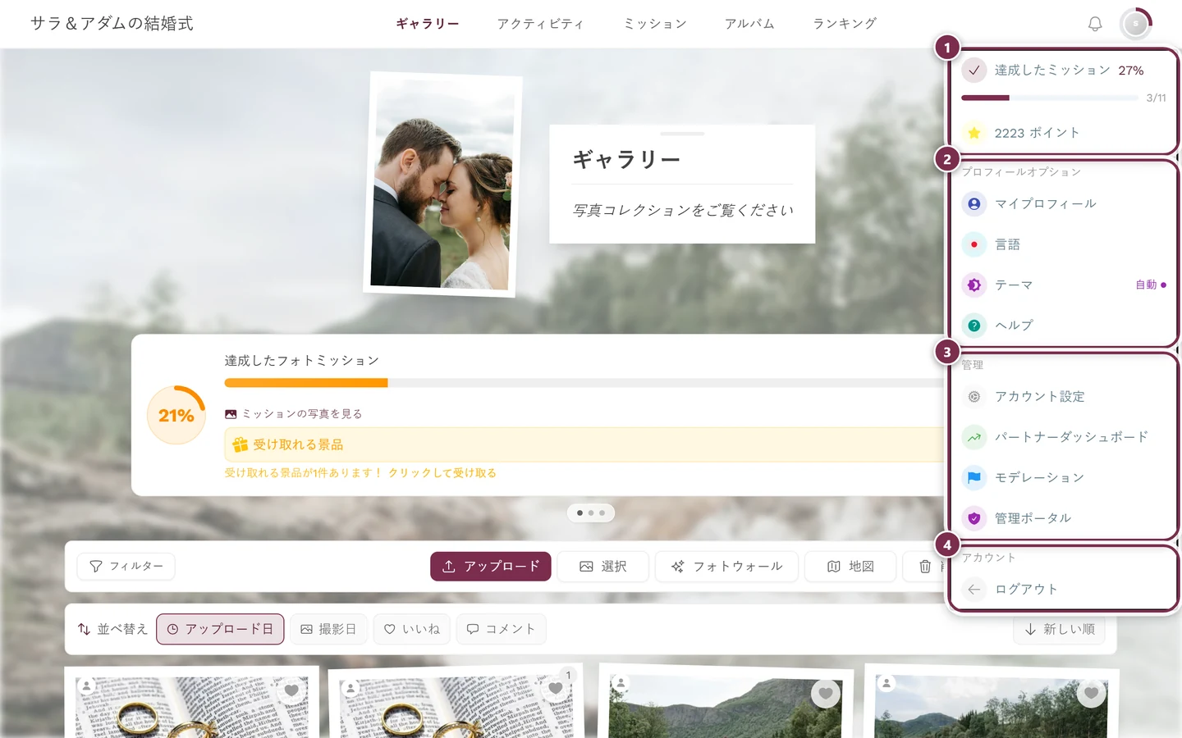This screenshot has width=1182, height=738.
Task: Click the gear icon for アカウント設定
Action: (x=974, y=397)
